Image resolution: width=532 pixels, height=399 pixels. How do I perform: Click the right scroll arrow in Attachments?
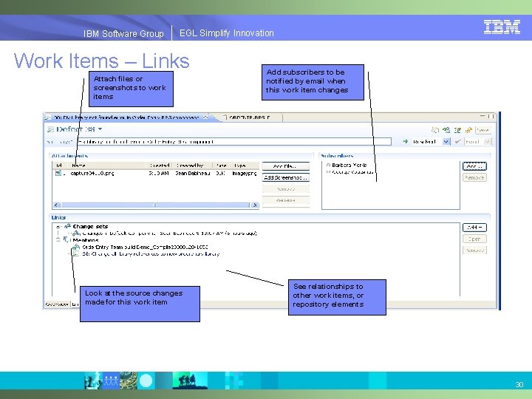[x=255, y=205]
